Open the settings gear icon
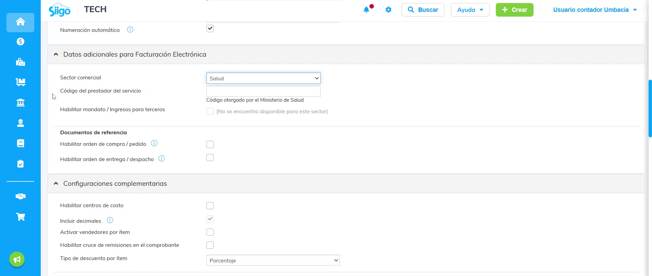This screenshot has height=276, width=652. click(x=388, y=10)
